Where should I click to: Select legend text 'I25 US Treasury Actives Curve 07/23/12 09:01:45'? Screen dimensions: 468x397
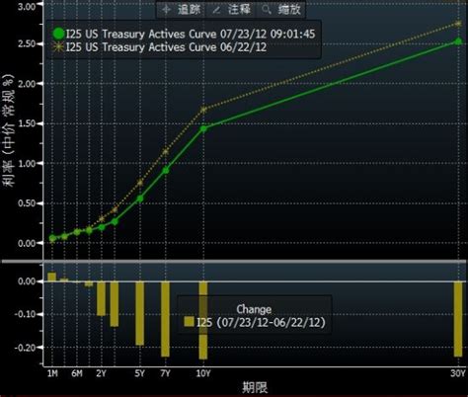coord(191,34)
